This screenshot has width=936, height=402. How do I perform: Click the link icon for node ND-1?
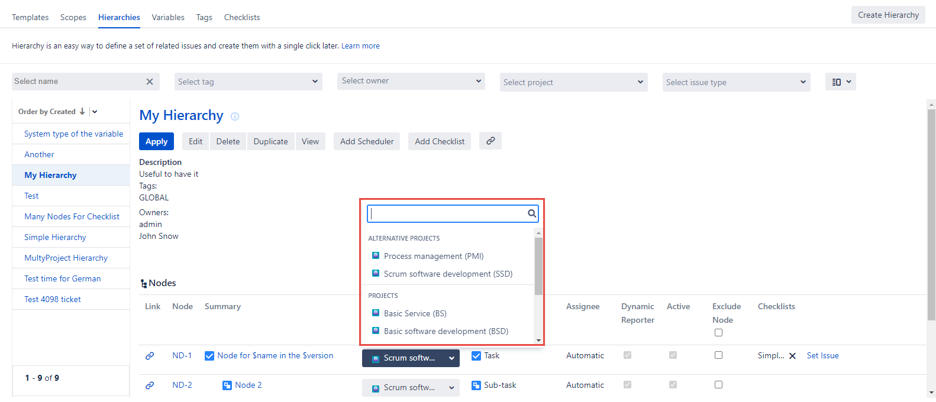(x=150, y=356)
